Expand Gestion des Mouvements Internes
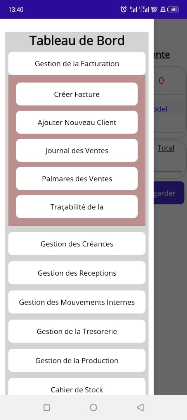187x420 pixels. click(x=77, y=302)
